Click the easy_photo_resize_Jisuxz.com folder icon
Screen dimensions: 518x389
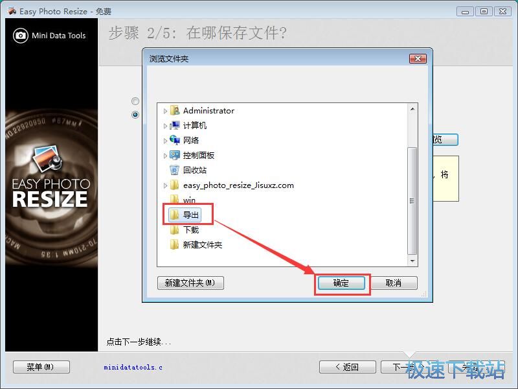(x=174, y=185)
